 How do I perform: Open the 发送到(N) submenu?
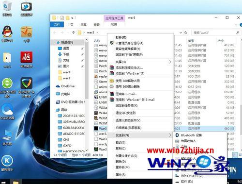[x=141, y=135]
